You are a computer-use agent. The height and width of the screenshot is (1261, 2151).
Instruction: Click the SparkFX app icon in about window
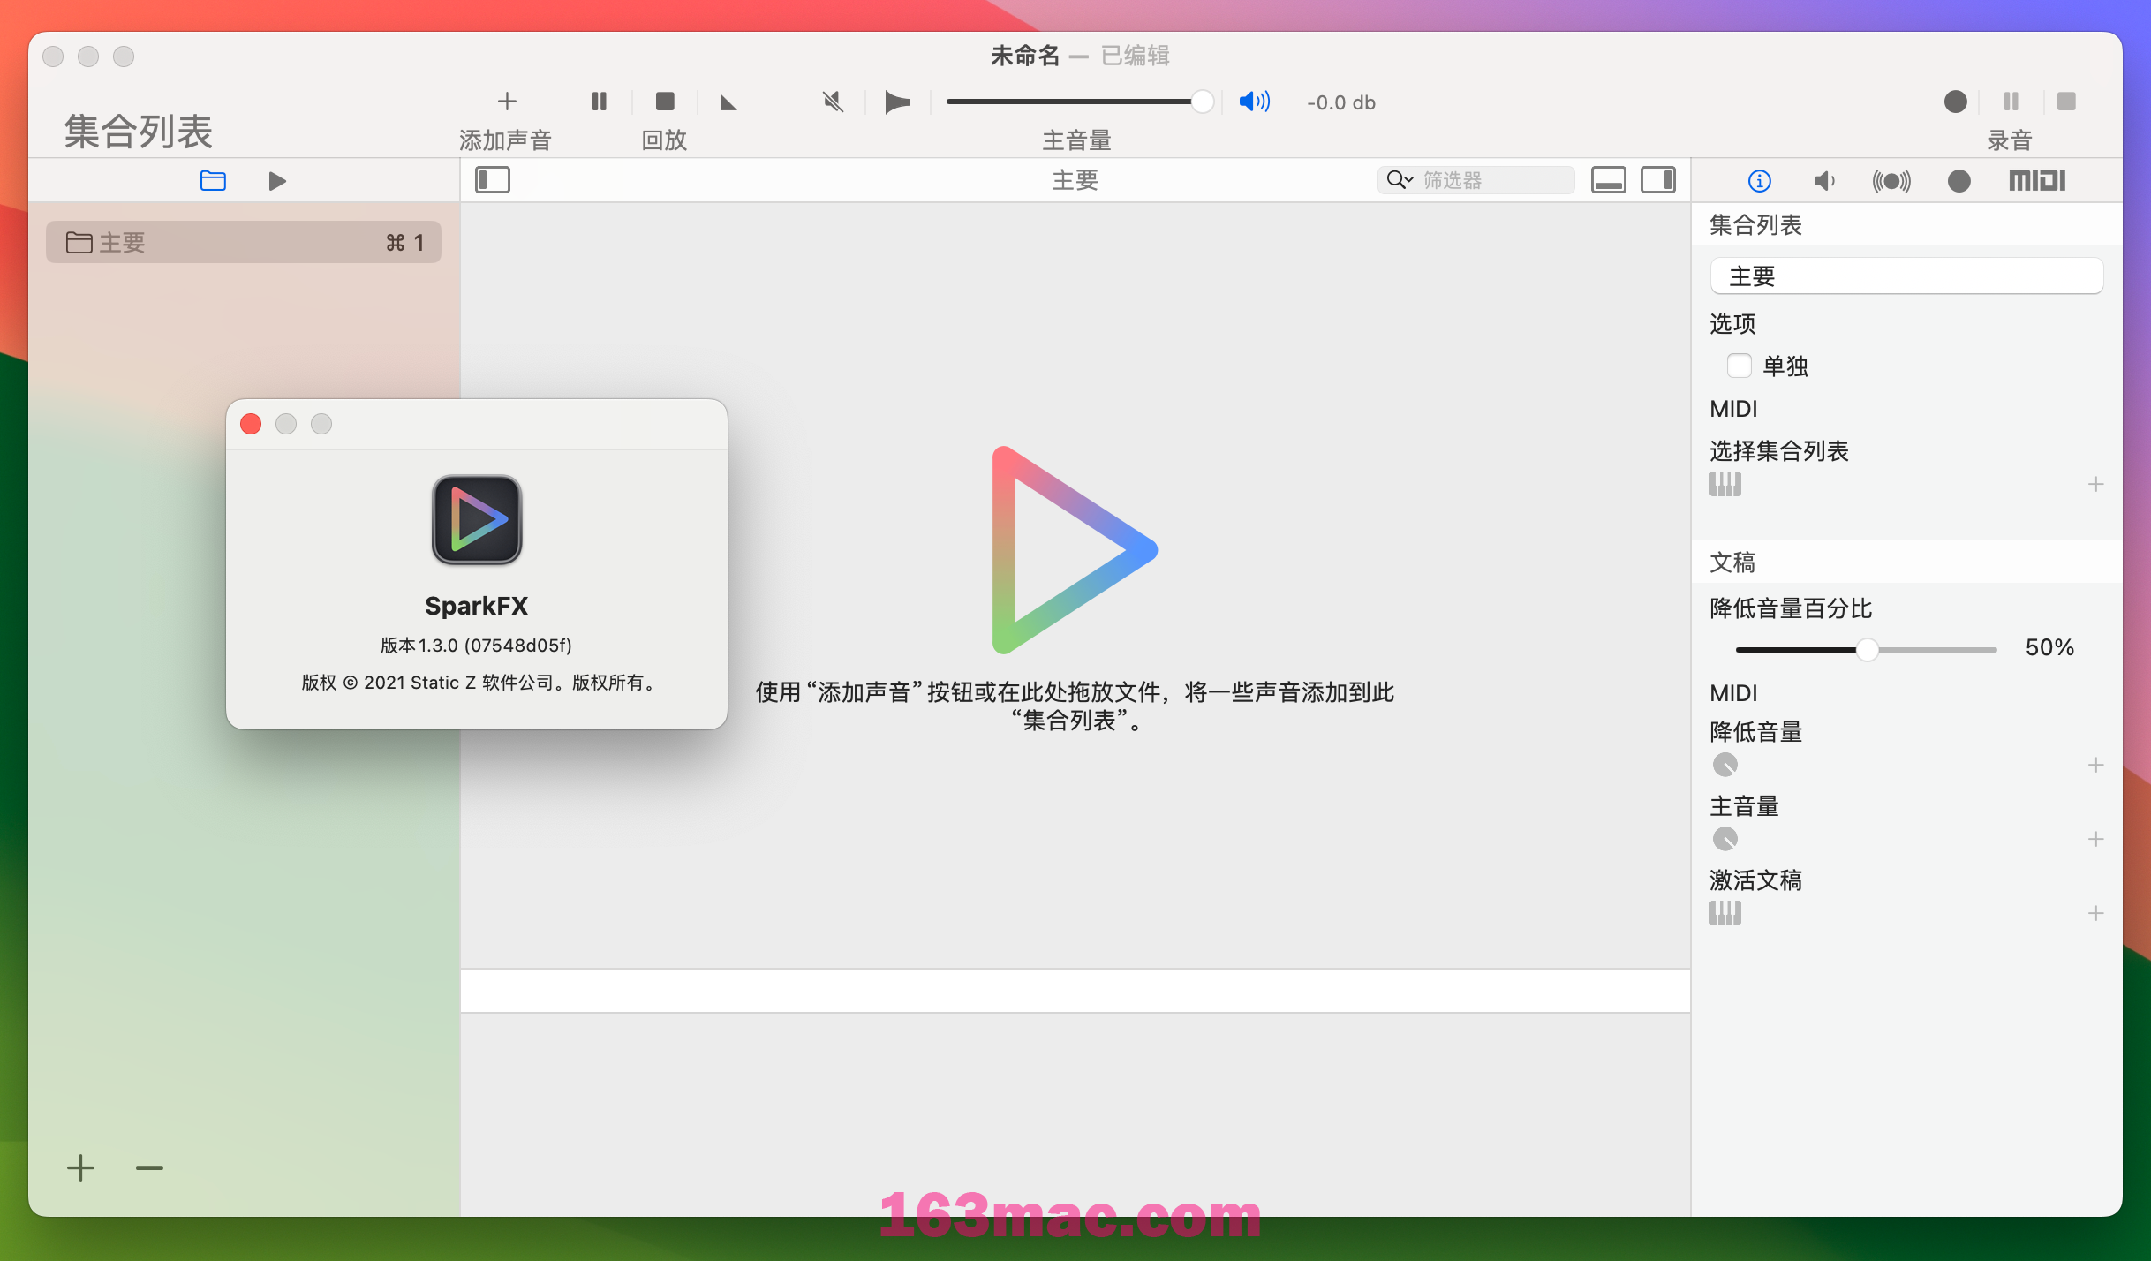pos(477,519)
